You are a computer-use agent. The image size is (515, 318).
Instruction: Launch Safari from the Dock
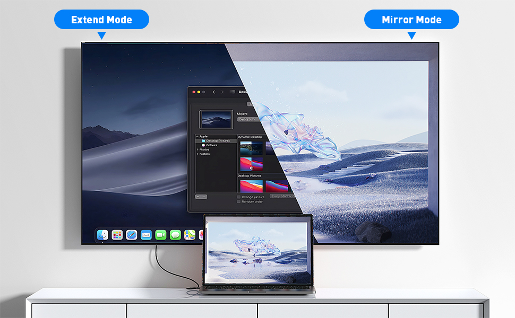132,235
